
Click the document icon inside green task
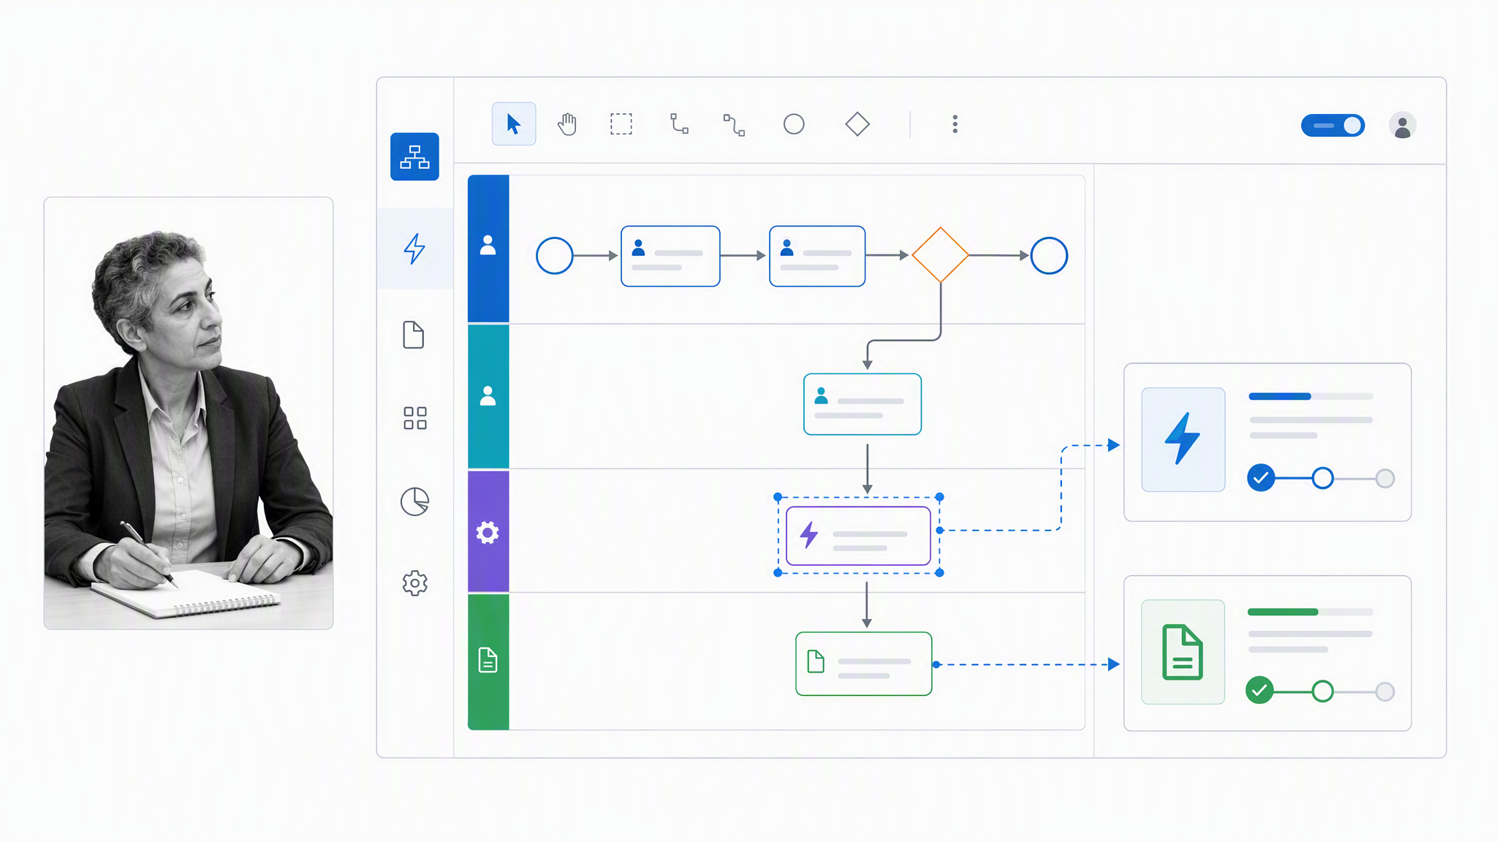point(816,661)
